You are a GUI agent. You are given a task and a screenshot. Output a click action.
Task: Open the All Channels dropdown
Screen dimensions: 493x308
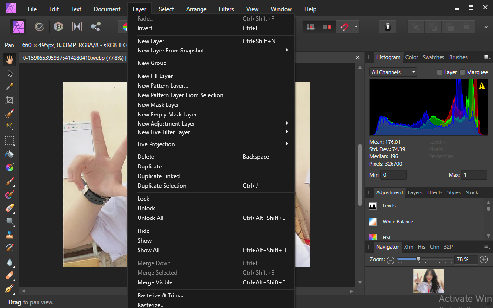point(393,72)
